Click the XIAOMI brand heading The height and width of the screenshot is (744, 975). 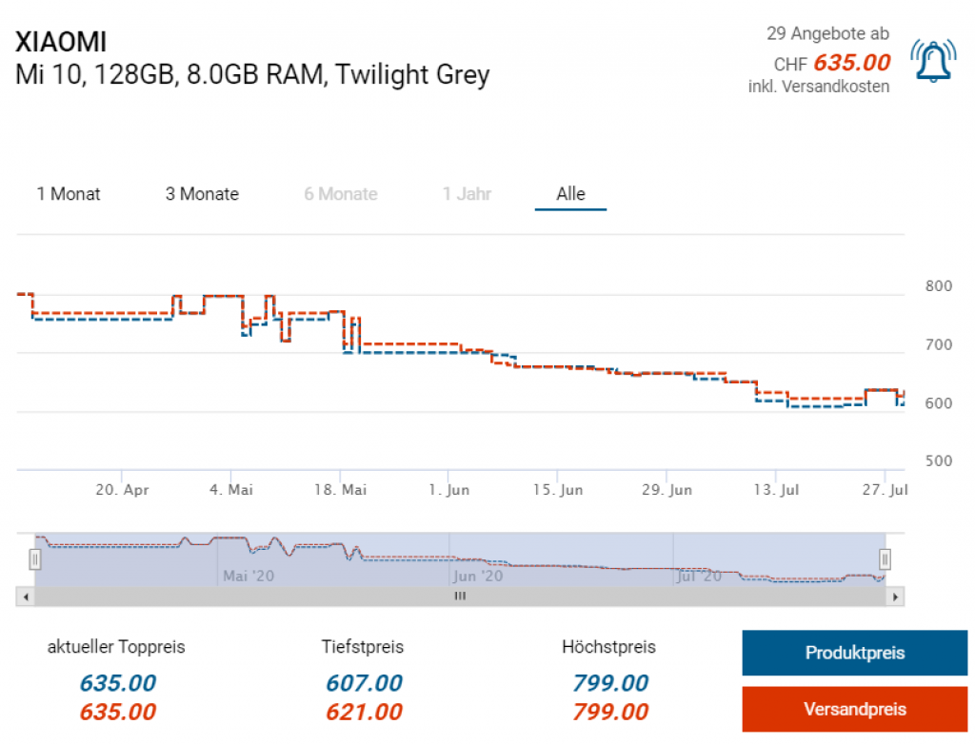coord(61,42)
